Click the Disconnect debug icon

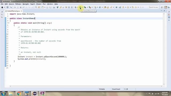pyautogui.click(x=24, y=7)
